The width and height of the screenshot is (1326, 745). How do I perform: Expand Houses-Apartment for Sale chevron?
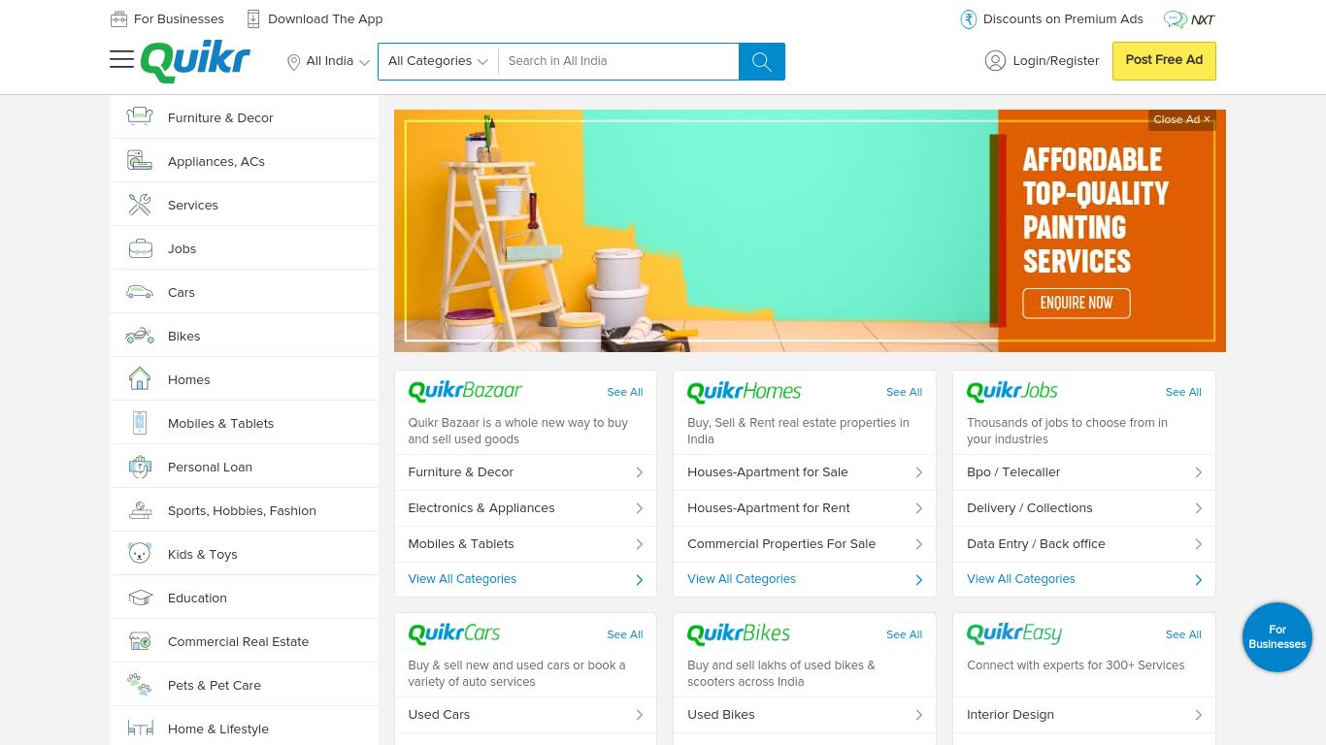(919, 472)
